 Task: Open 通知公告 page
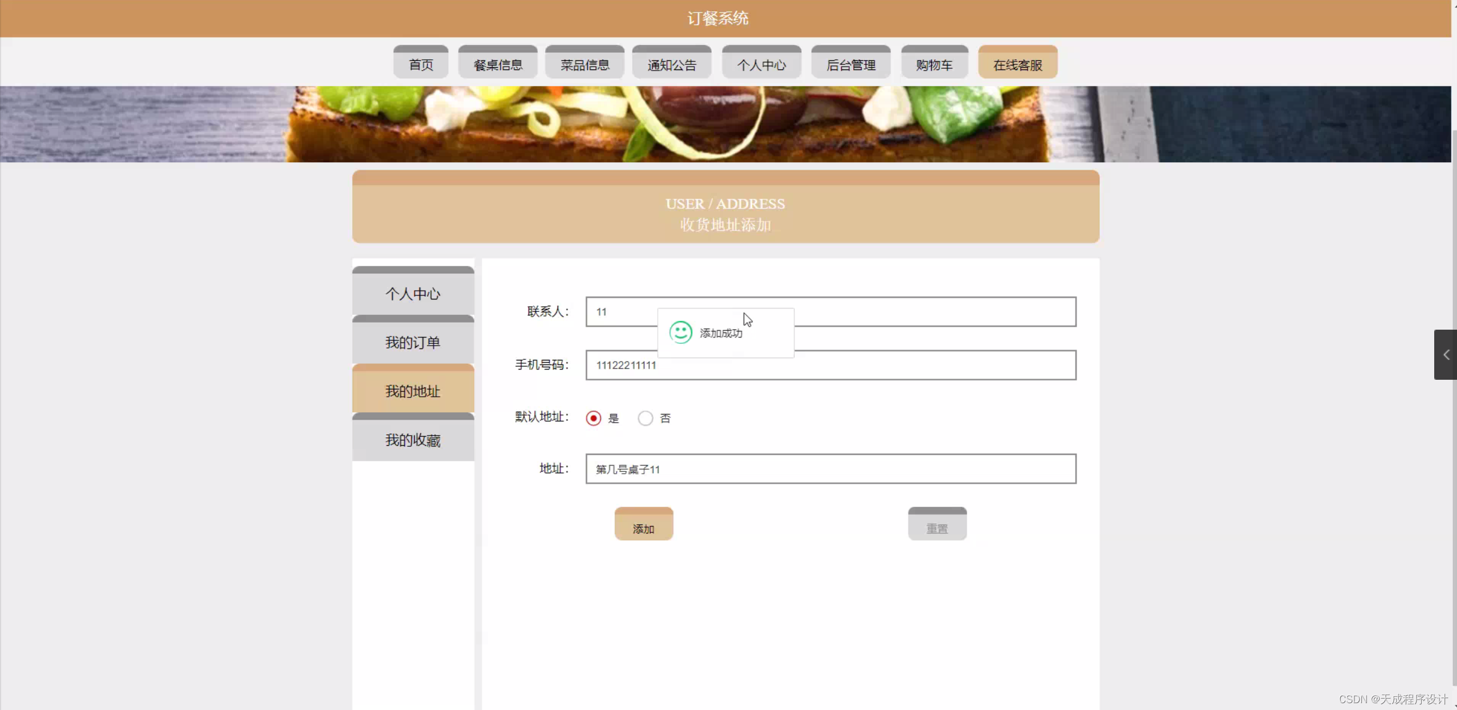[x=672, y=64]
